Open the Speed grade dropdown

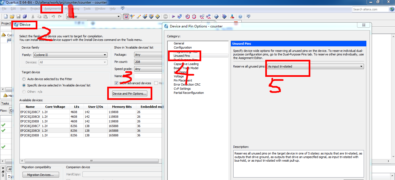(148, 69)
